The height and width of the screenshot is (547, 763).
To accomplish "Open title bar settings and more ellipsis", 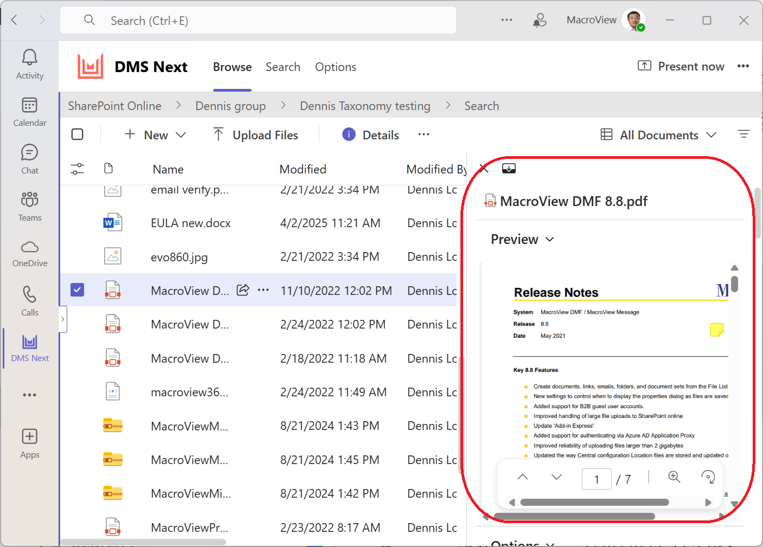I will pyautogui.click(x=506, y=20).
